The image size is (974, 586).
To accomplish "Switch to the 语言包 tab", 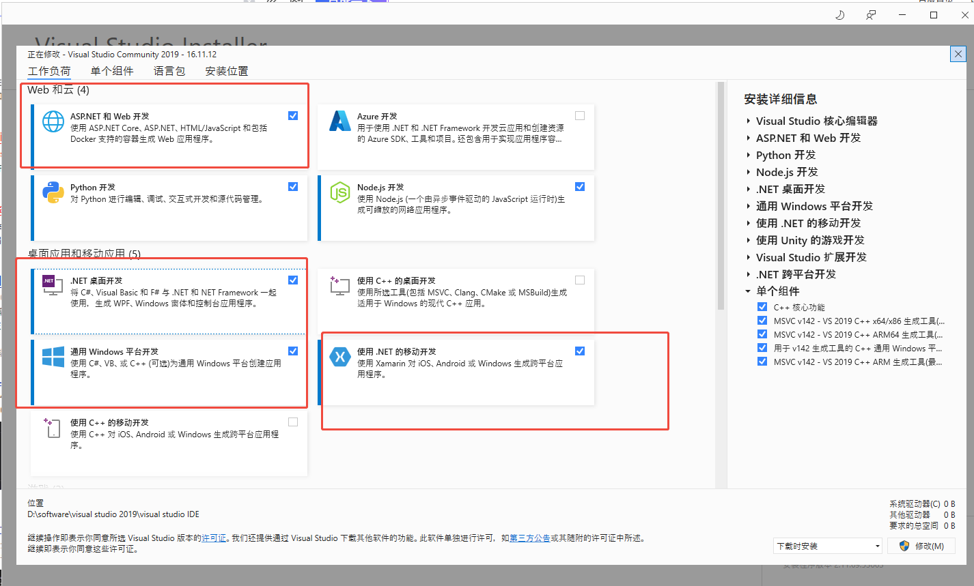I will (x=169, y=71).
